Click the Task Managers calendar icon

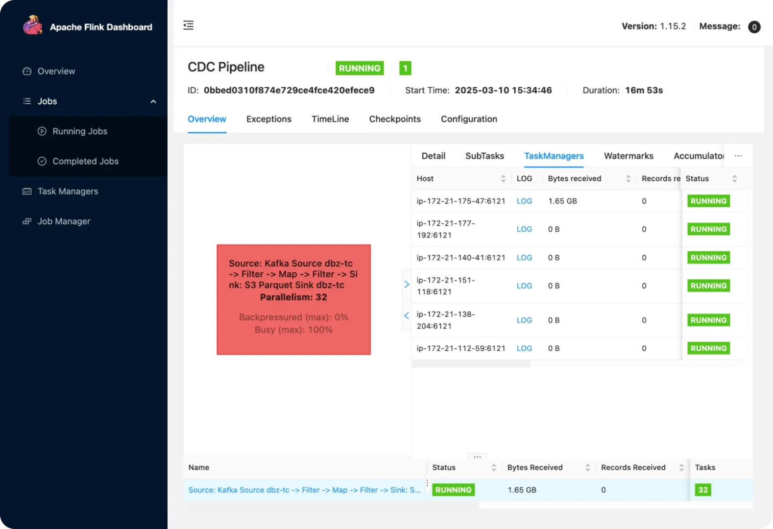pos(27,192)
